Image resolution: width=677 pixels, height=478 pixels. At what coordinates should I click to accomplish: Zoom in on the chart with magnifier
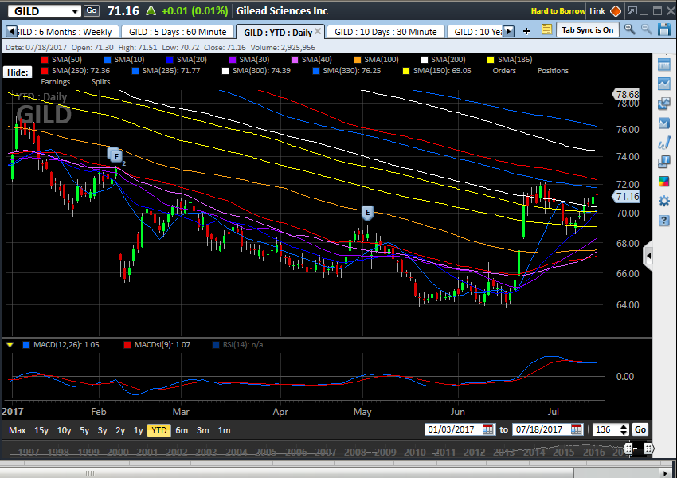(629, 29)
